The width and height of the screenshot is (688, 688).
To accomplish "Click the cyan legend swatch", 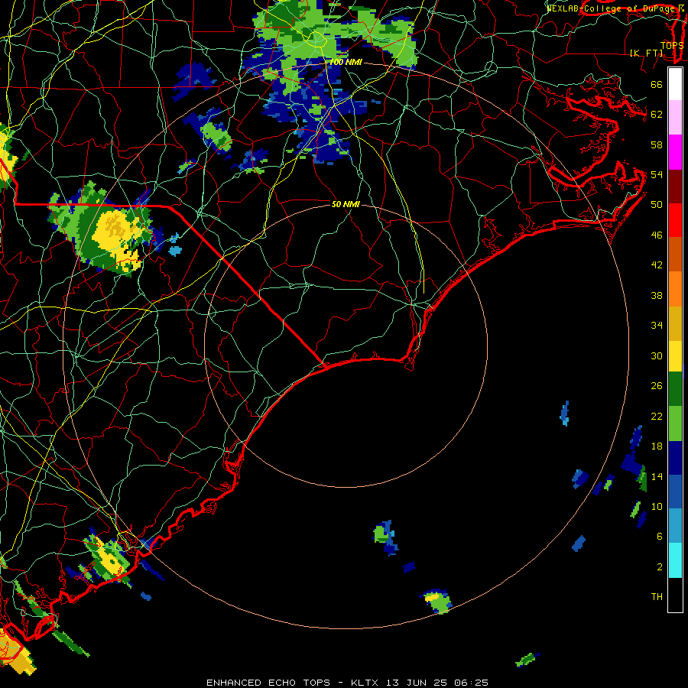I will pyautogui.click(x=675, y=560).
